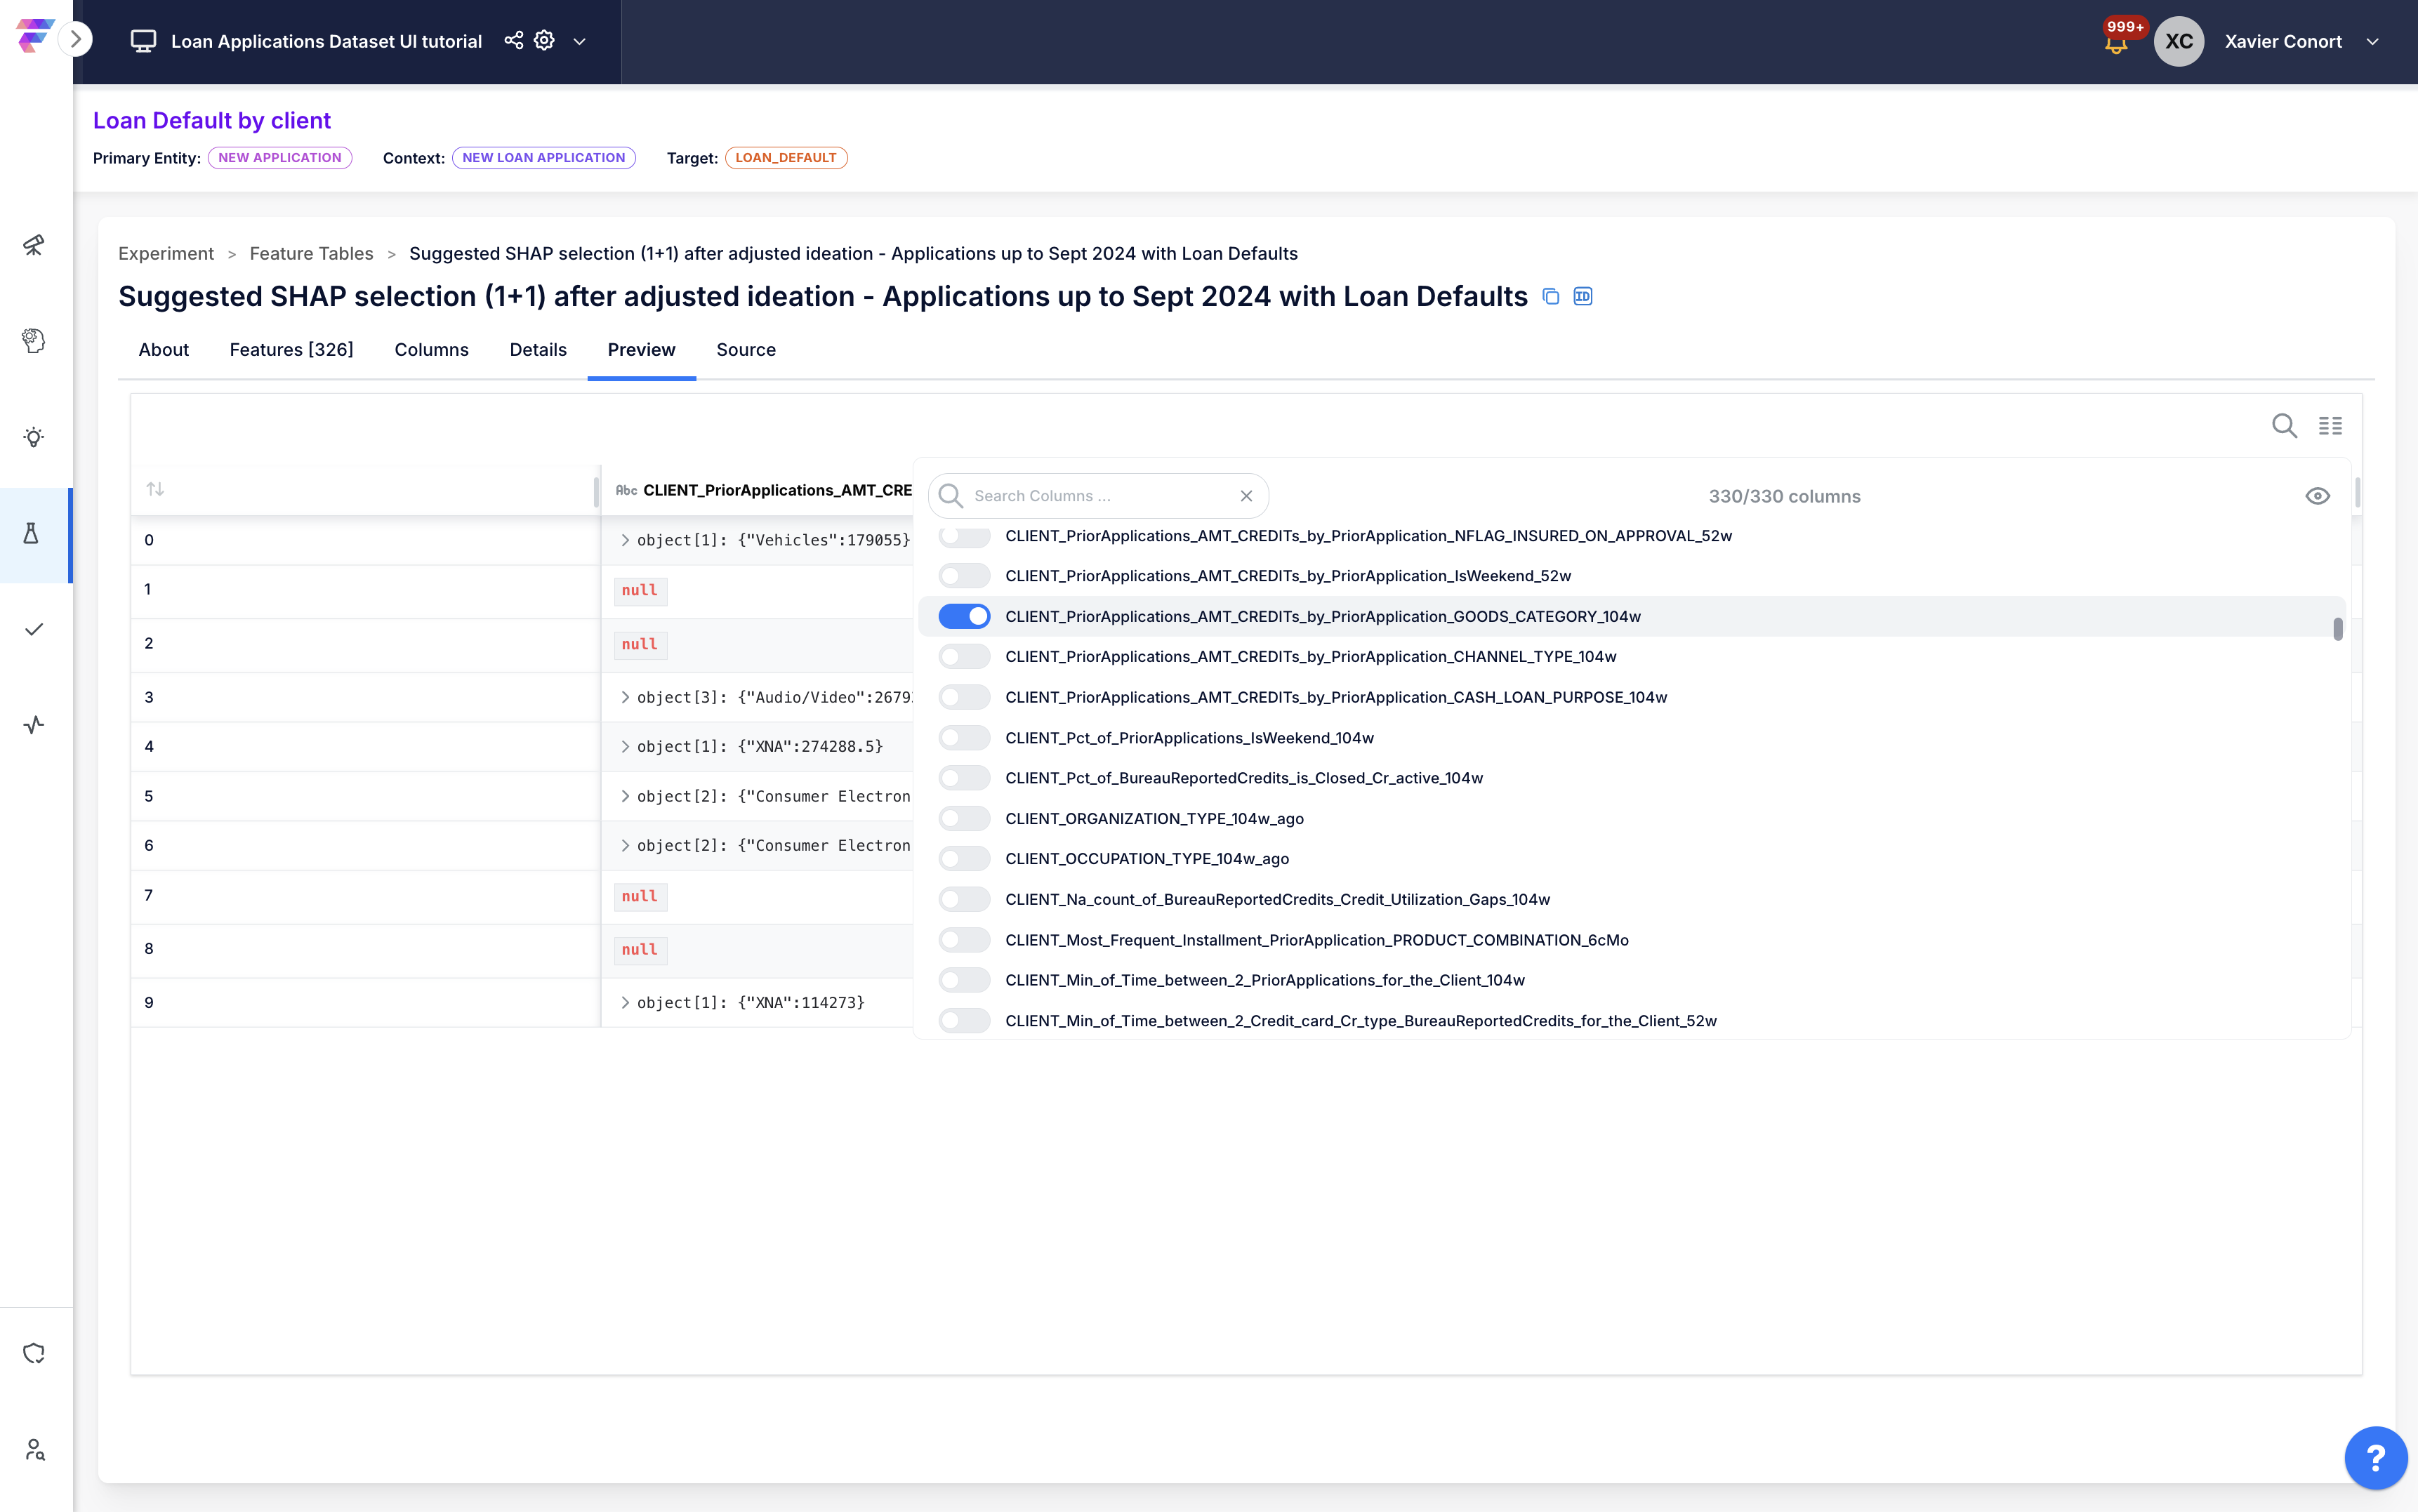Click the XC user avatar
This screenshot has width=2418, height=1512.
pos(2179,41)
